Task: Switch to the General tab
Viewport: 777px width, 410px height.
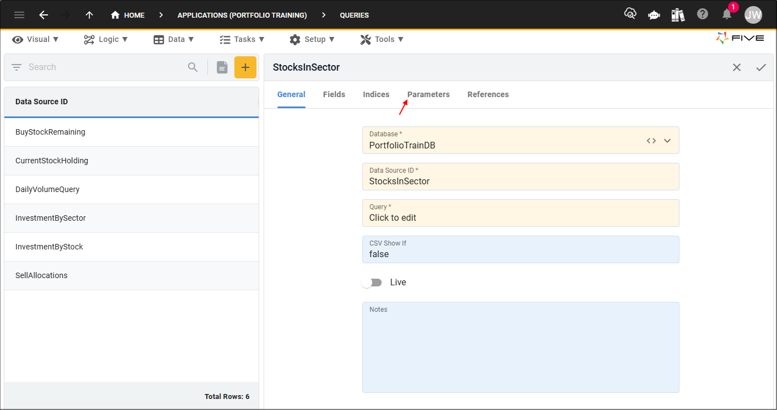Action: (291, 94)
